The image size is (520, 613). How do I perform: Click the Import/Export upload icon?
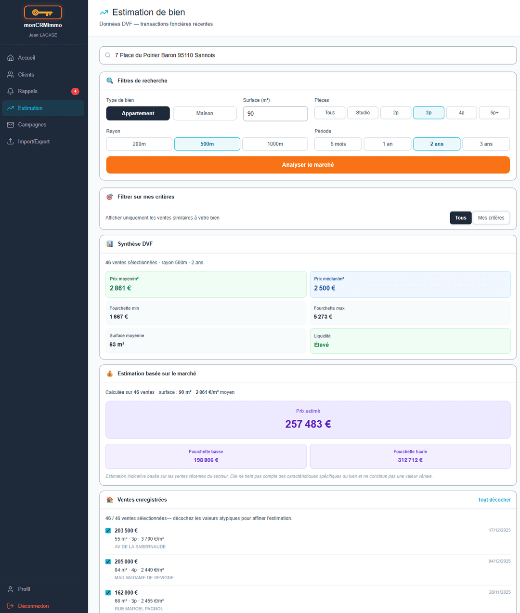[x=11, y=142]
